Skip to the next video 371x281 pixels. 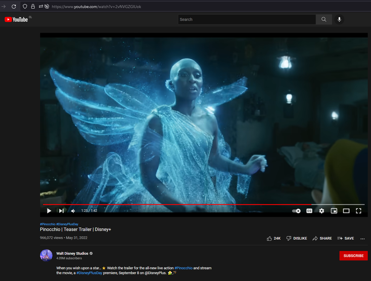[61, 211]
